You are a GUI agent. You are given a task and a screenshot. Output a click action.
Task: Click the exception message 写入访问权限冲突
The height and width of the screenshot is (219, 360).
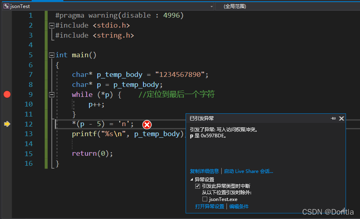tap(237, 130)
